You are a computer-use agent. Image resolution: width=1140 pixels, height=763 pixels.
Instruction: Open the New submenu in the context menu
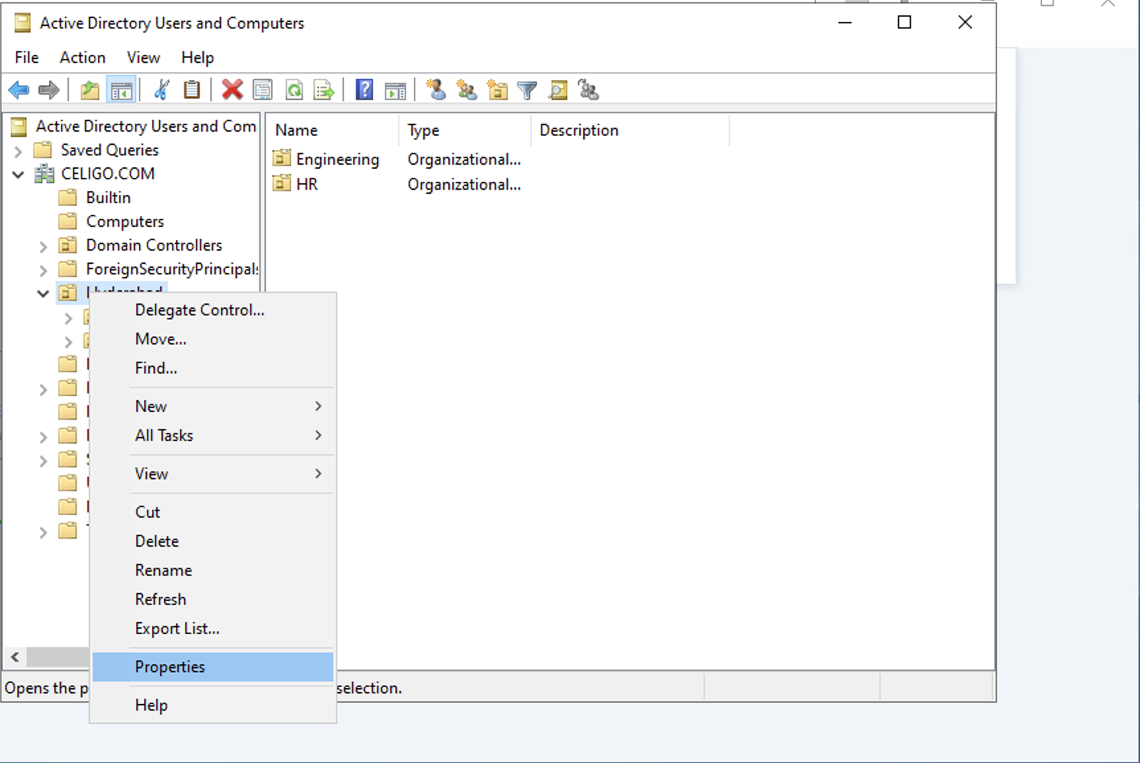[x=213, y=407]
